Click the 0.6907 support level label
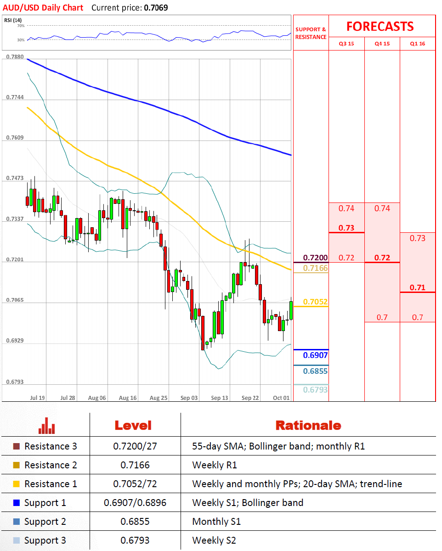Image resolution: width=442 pixels, height=551 pixels. click(x=315, y=355)
